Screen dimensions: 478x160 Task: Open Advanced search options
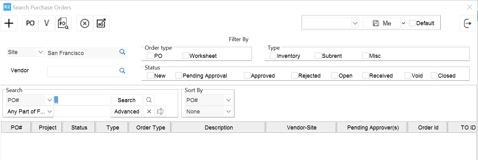pyautogui.click(x=127, y=111)
